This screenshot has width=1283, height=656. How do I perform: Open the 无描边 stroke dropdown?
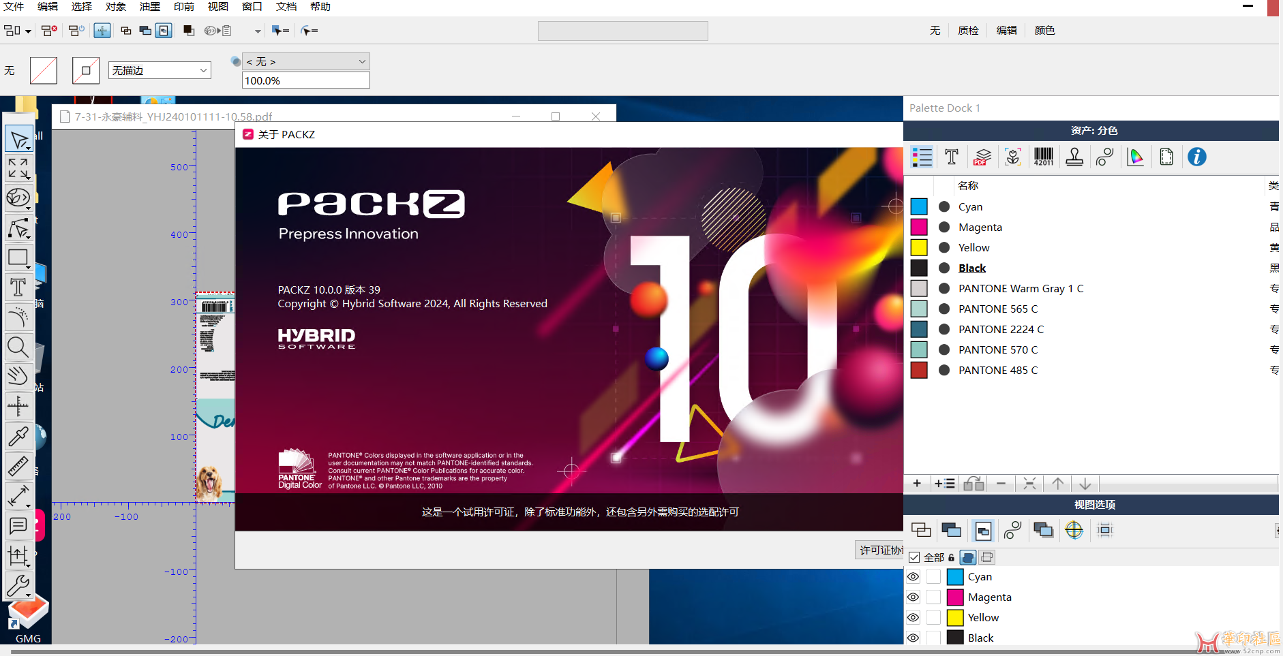(x=160, y=71)
